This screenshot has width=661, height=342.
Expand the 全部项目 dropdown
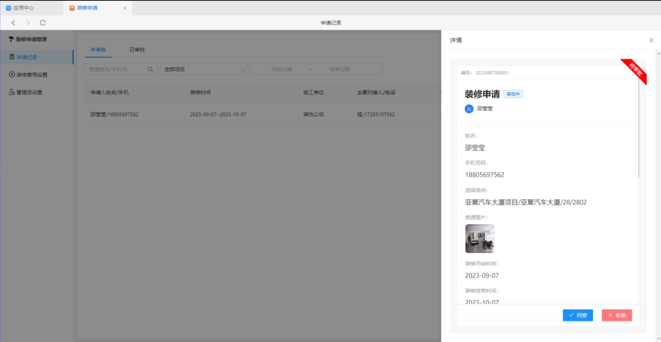point(204,70)
